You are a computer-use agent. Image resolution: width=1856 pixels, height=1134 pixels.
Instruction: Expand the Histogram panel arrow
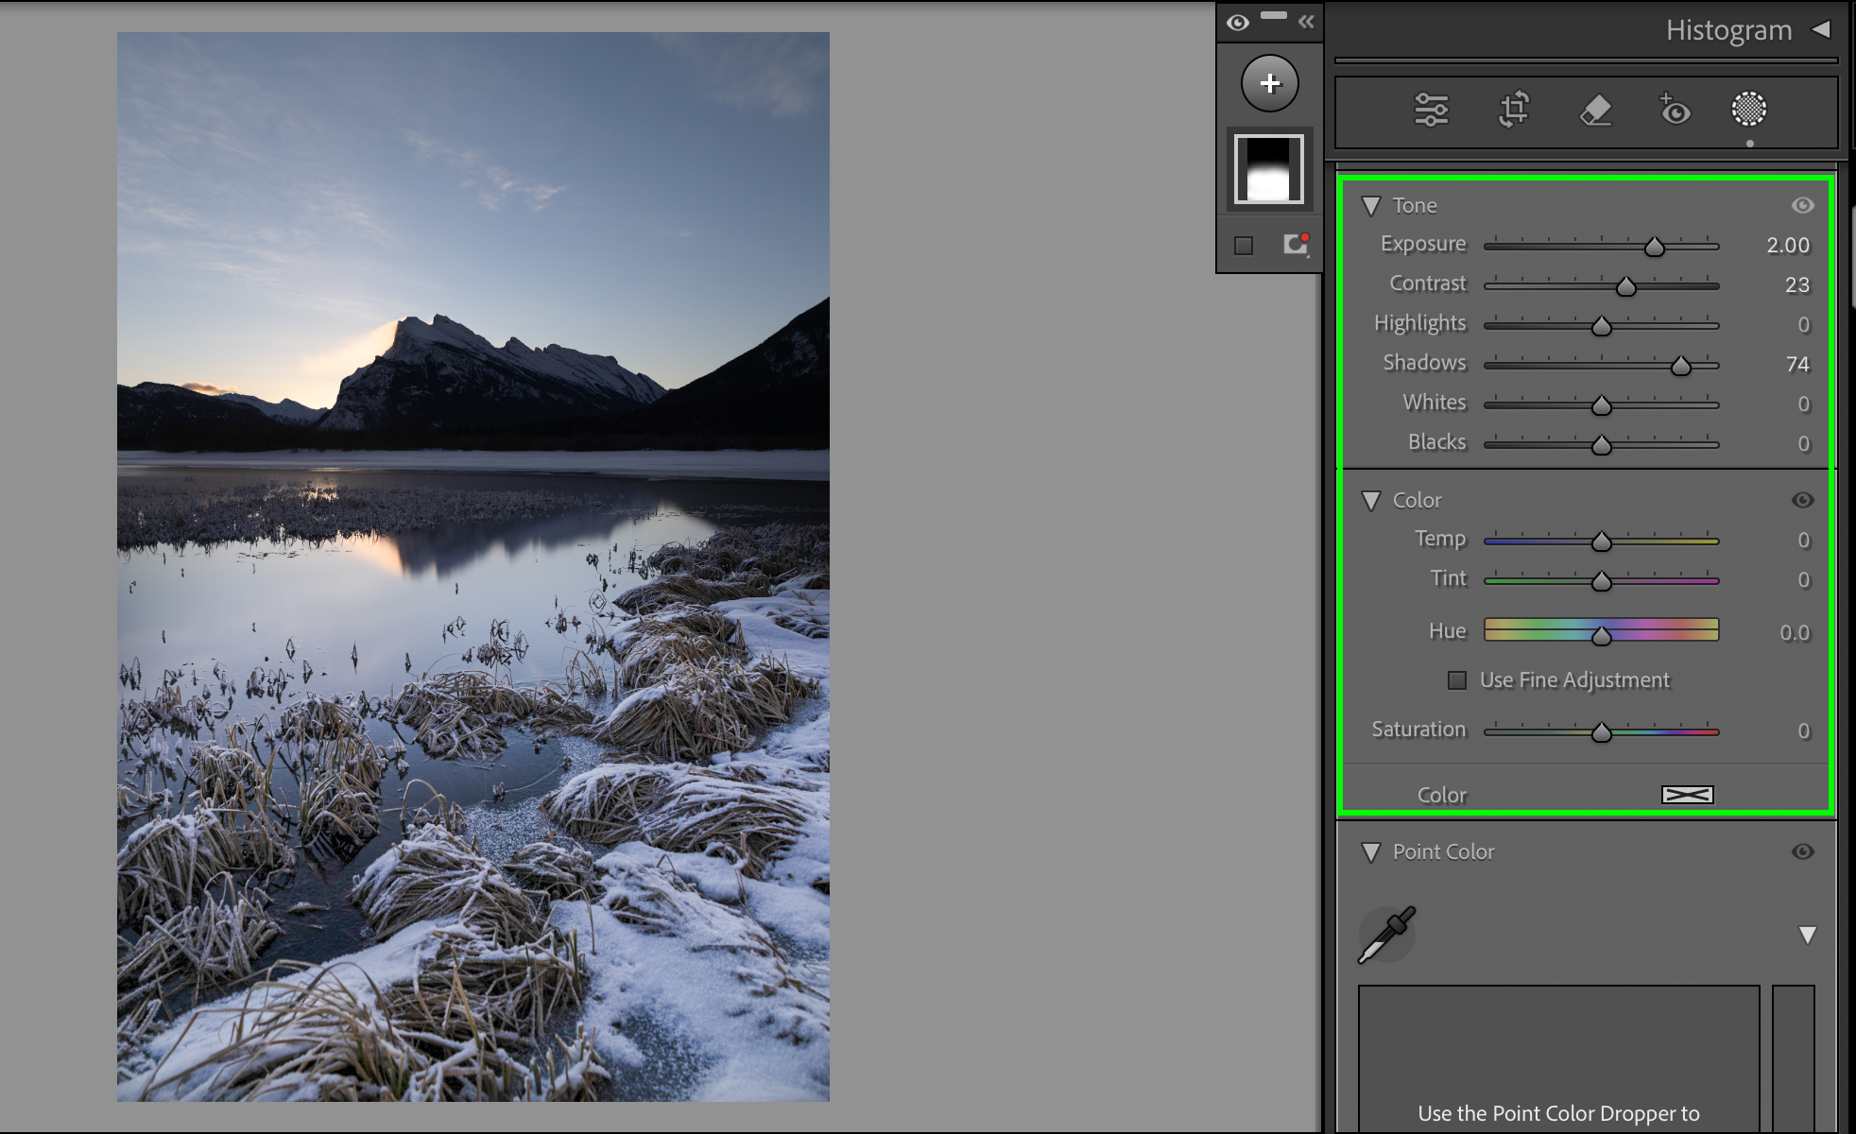point(1820,29)
